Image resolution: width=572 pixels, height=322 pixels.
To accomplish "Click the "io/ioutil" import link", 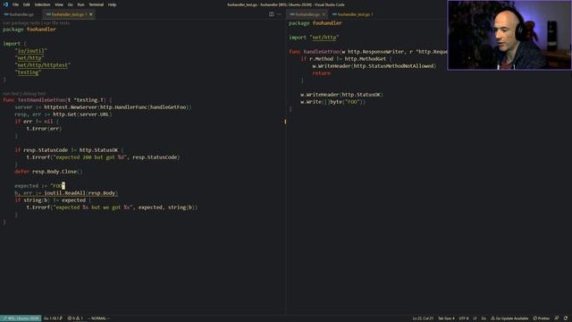I will (x=31, y=51).
